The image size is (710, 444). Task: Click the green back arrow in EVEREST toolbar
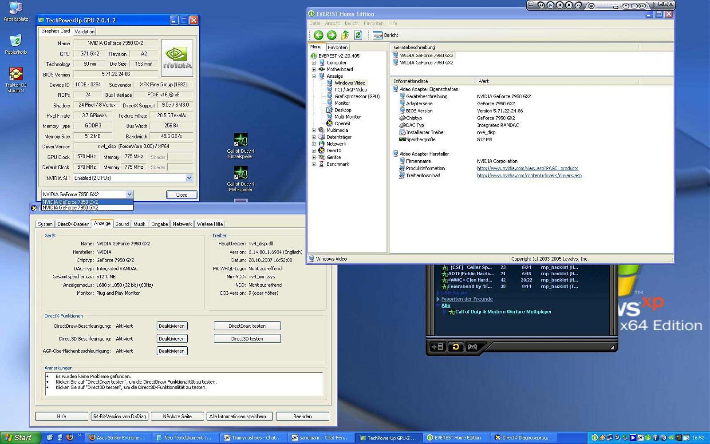318,35
